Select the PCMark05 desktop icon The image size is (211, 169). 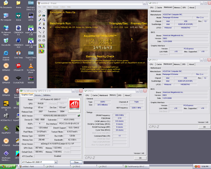(x=6, y=142)
